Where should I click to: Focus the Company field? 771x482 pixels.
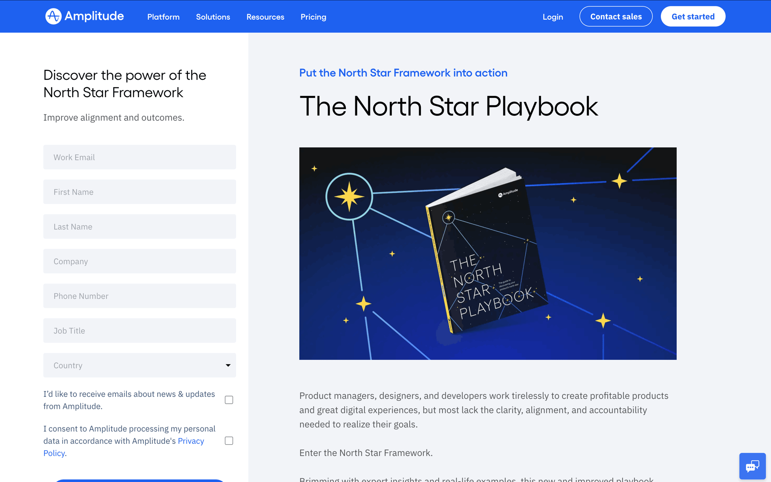pyautogui.click(x=140, y=261)
